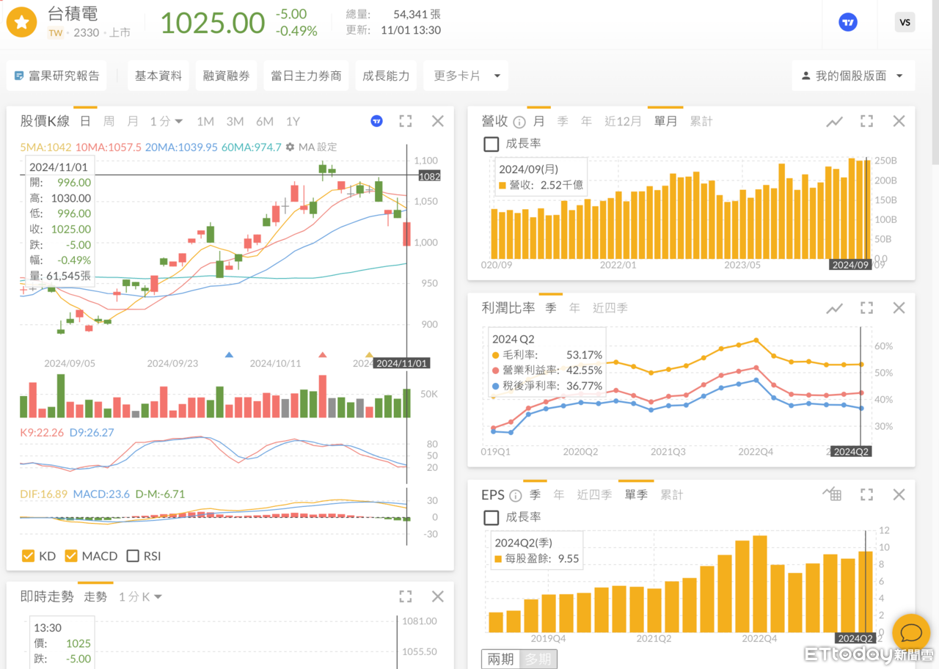The height and width of the screenshot is (669, 939).
Task: Toggle the KD indicator checkbox
Action: click(x=29, y=556)
